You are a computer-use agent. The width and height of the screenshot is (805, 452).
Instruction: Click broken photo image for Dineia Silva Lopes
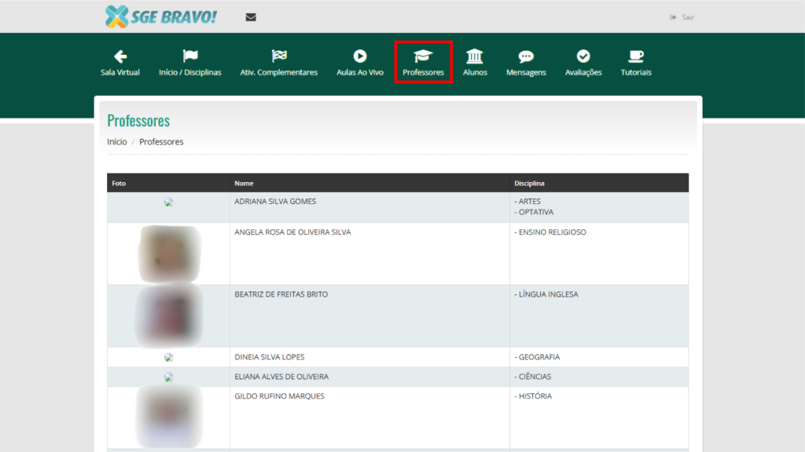click(x=168, y=357)
